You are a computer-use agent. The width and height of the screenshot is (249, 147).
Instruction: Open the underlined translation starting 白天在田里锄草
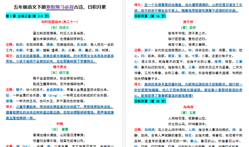(60, 59)
